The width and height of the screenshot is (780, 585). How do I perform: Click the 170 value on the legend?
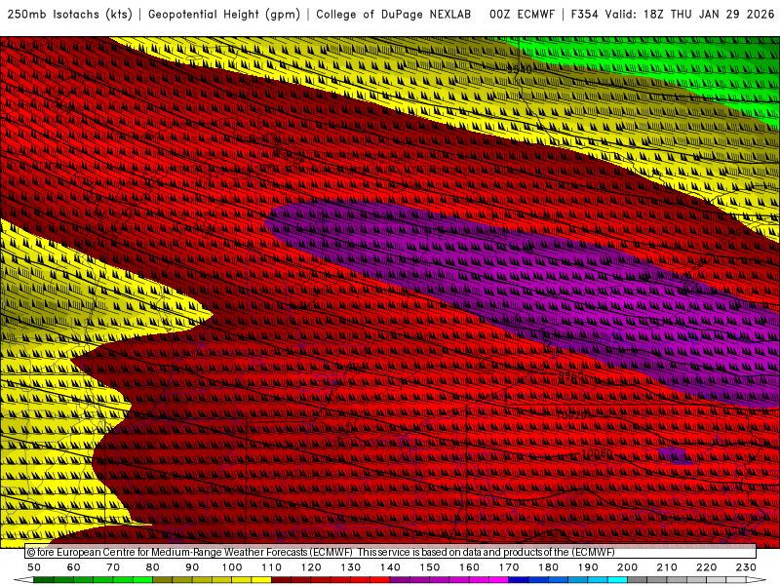508,567
